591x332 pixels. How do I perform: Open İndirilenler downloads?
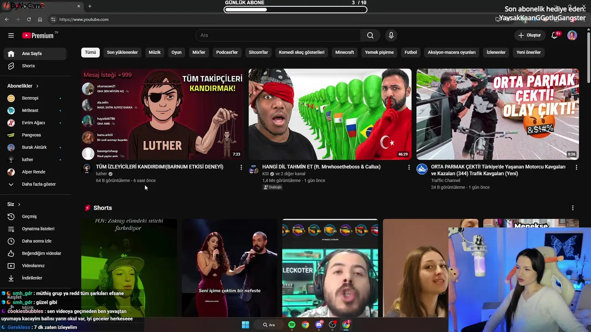(x=35, y=278)
